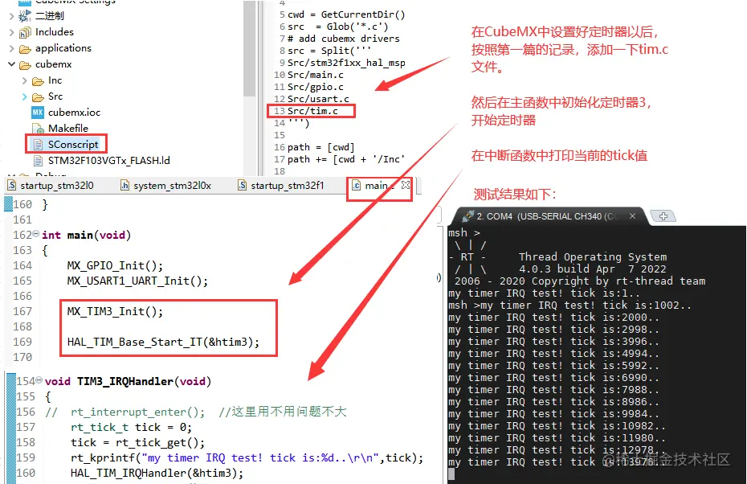Collapse the cubemx folder node
747x484 pixels.
tap(12, 64)
